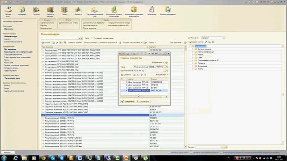Open Word from the Windows taskbar
Screen dimensions: 287x161
pos(80,158)
